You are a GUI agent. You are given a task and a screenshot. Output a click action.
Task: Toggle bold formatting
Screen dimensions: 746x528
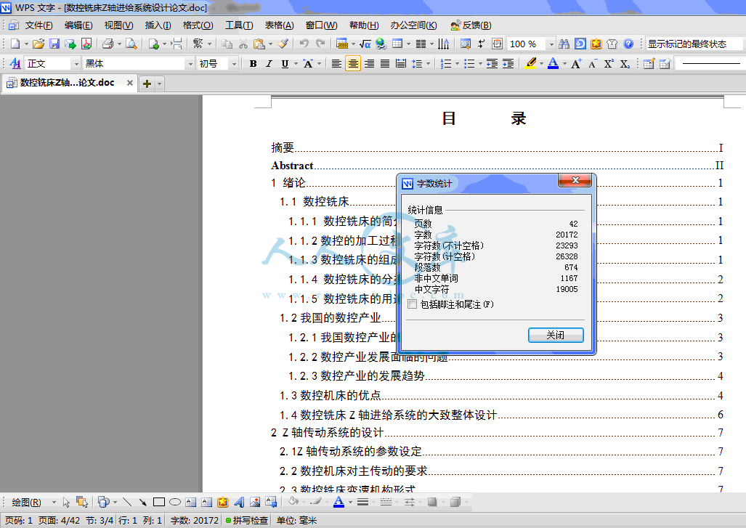[253, 64]
